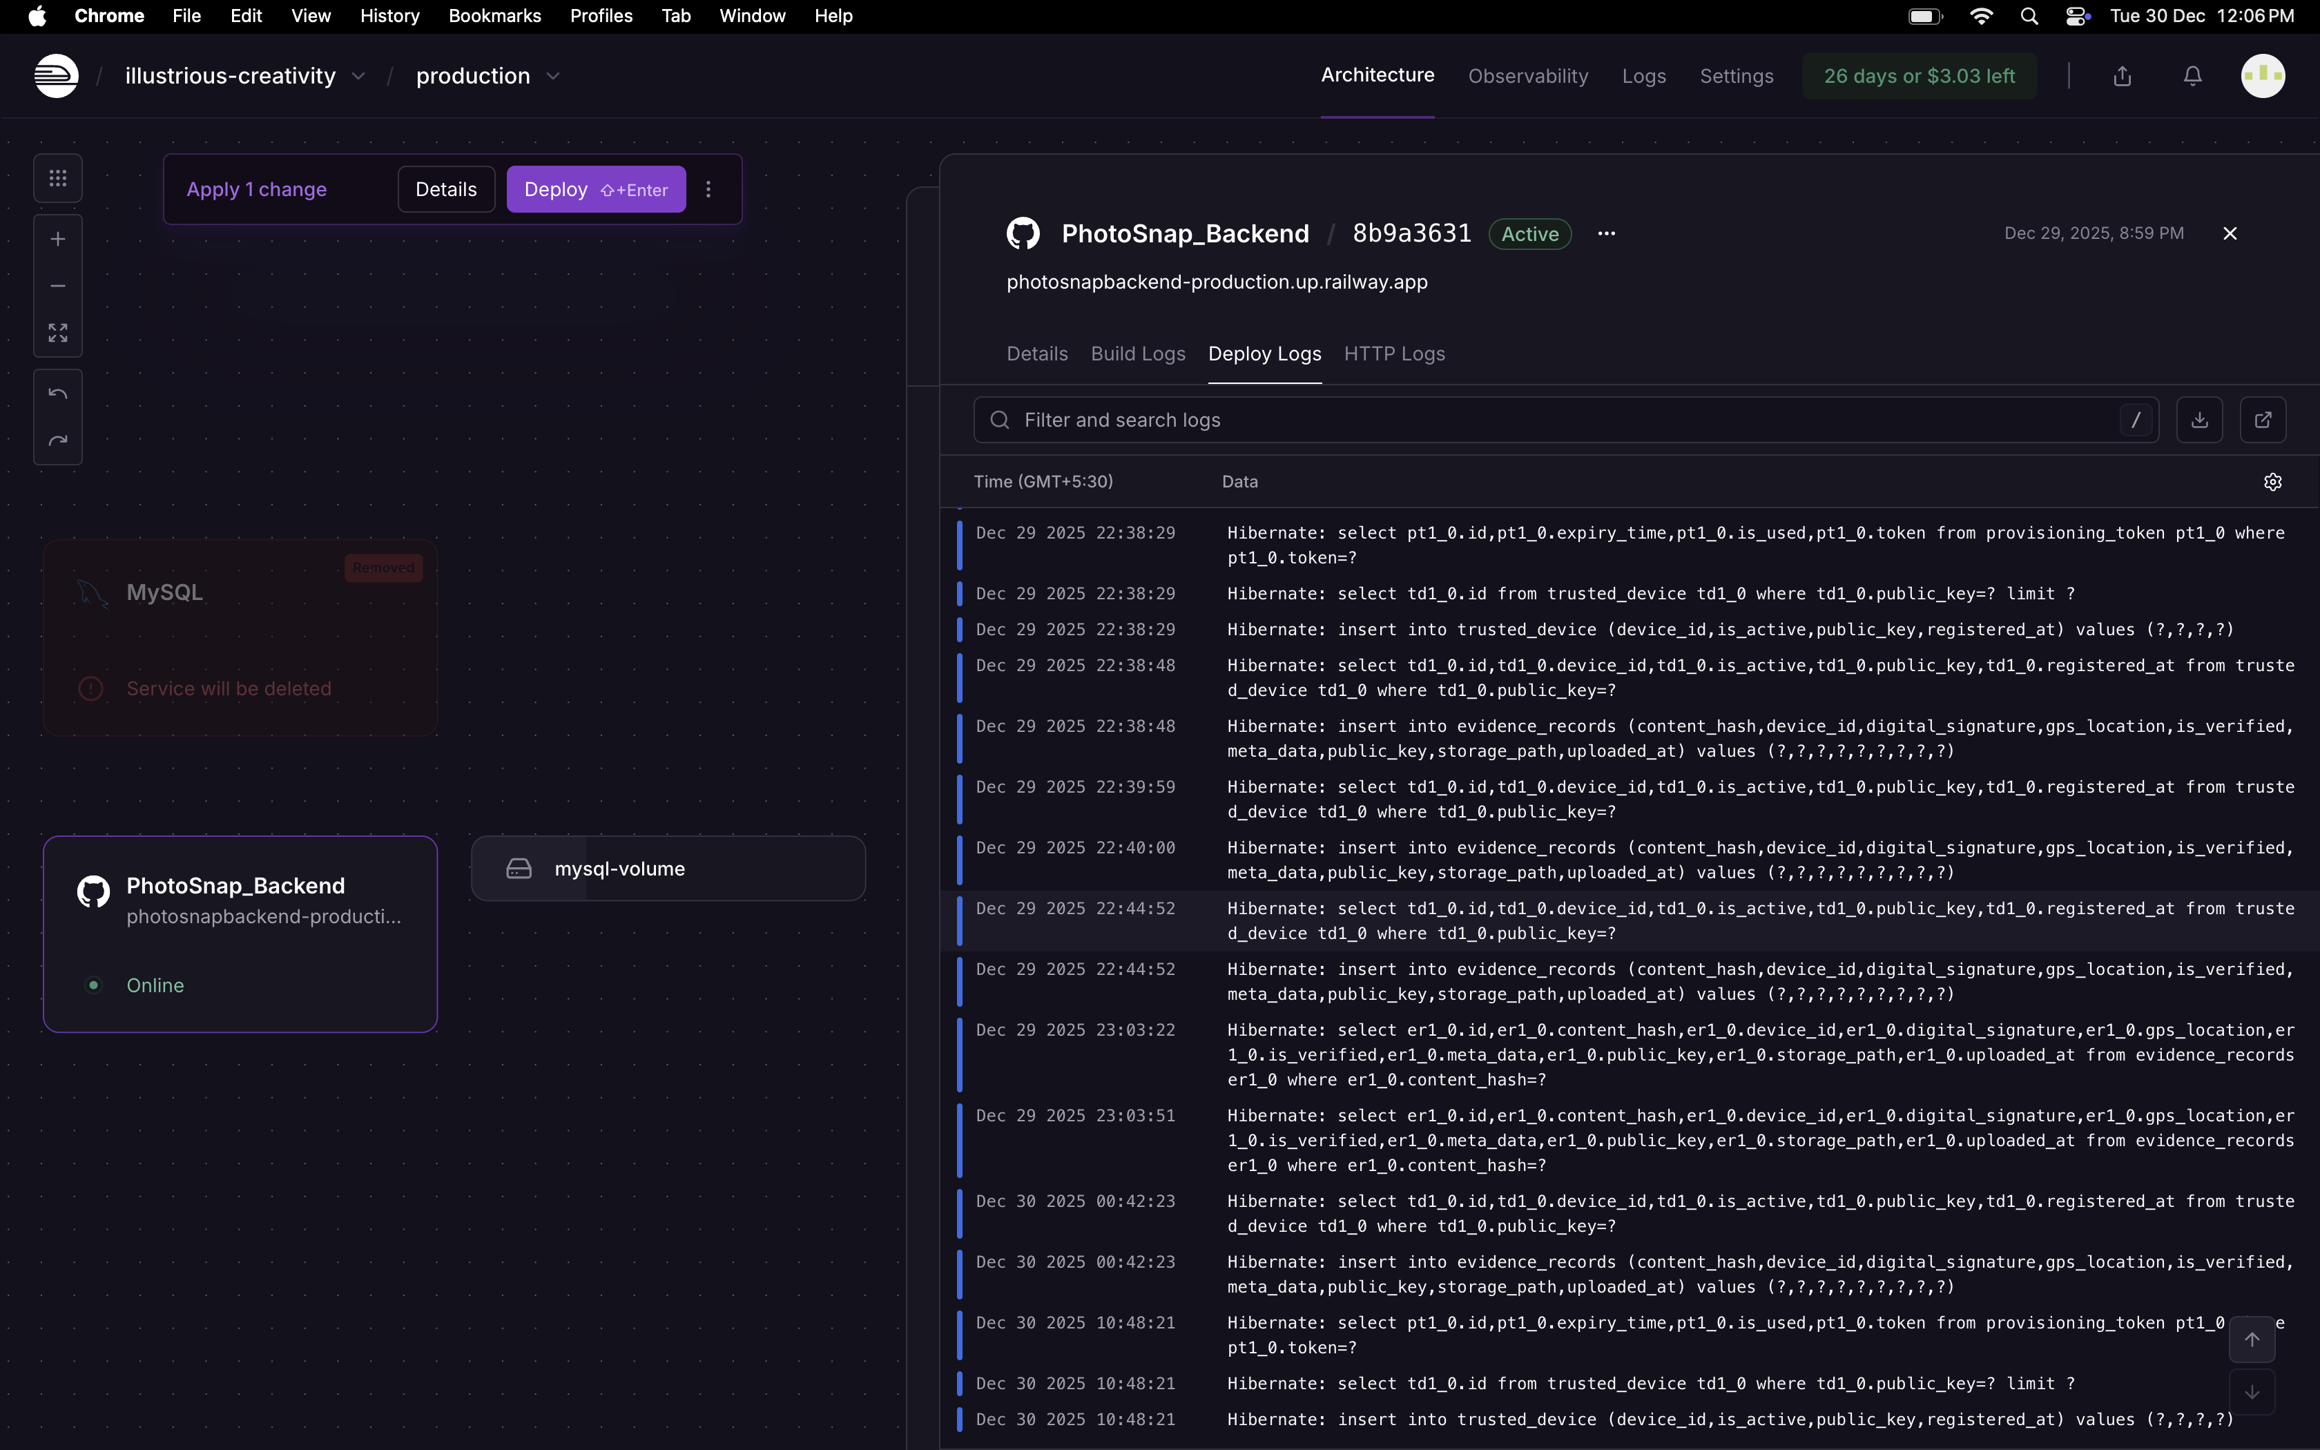Viewport: 2320px width, 1450px height.
Task: Open staged changes kebab menu
Action: pos(708,189)
